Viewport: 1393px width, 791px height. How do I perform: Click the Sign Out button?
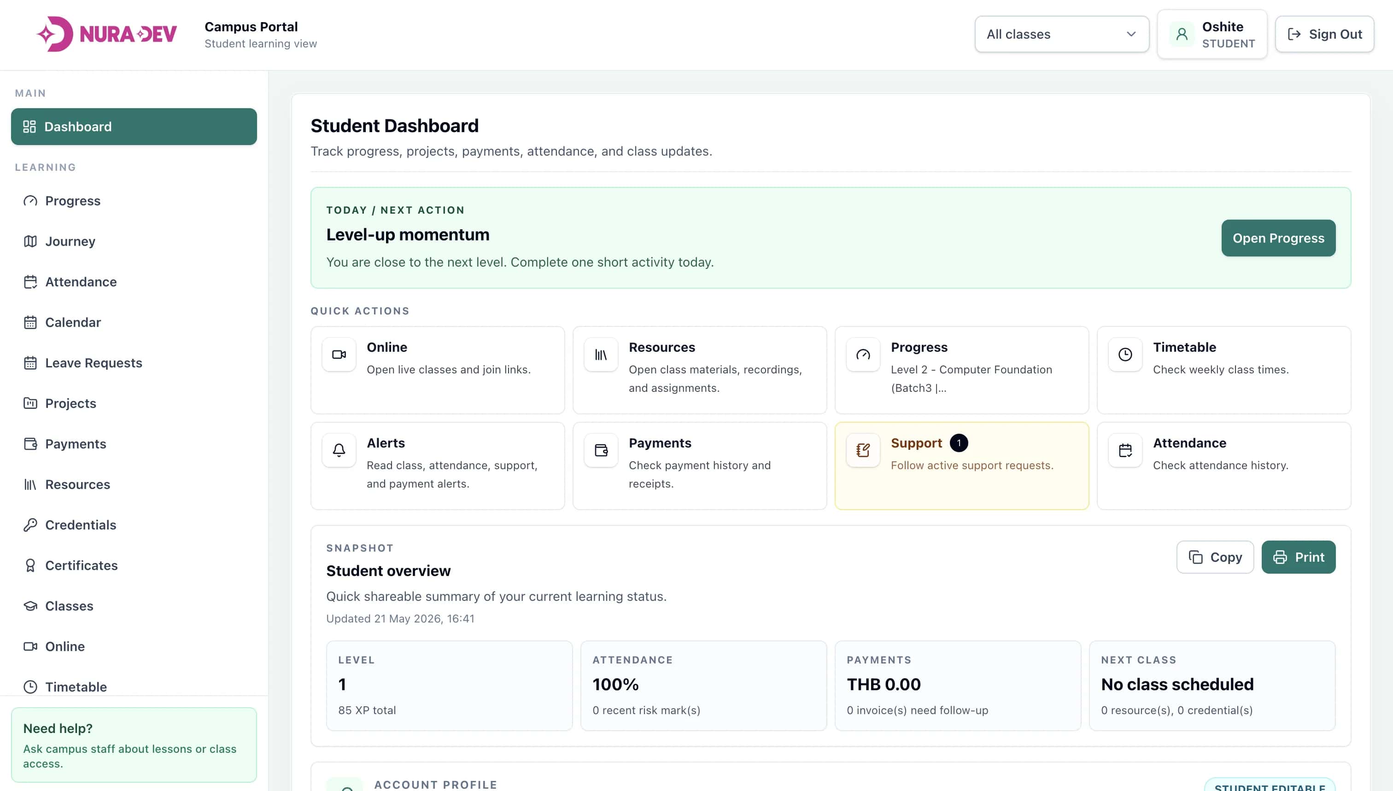[1324, 34]
